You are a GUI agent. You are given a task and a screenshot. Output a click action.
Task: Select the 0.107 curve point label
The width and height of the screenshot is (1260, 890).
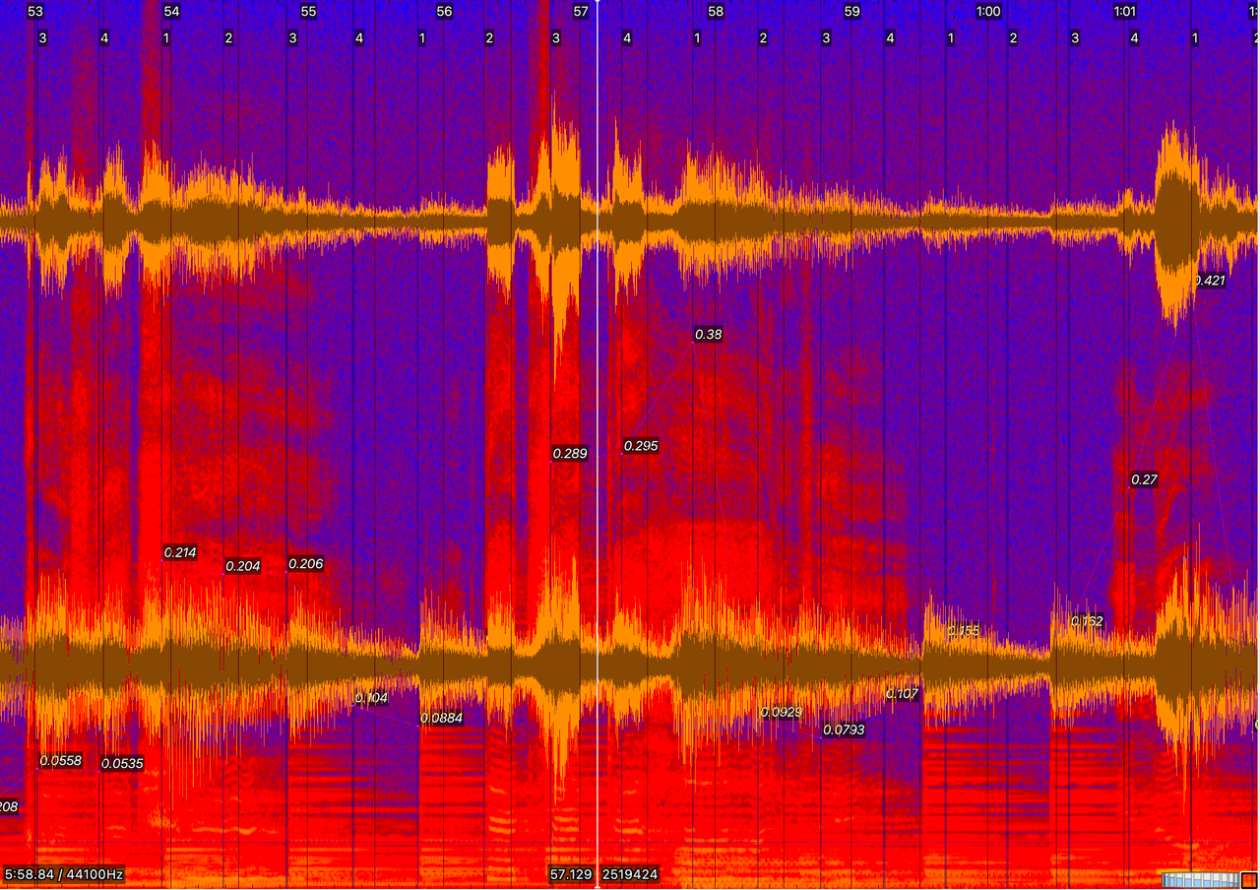coord(902,694)
